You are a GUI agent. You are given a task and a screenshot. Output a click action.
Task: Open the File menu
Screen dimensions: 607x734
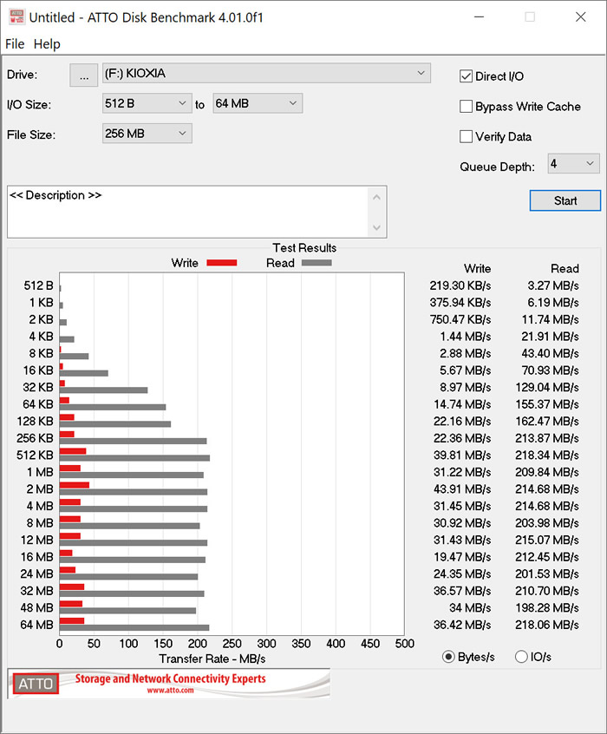[x=15, y=44]
